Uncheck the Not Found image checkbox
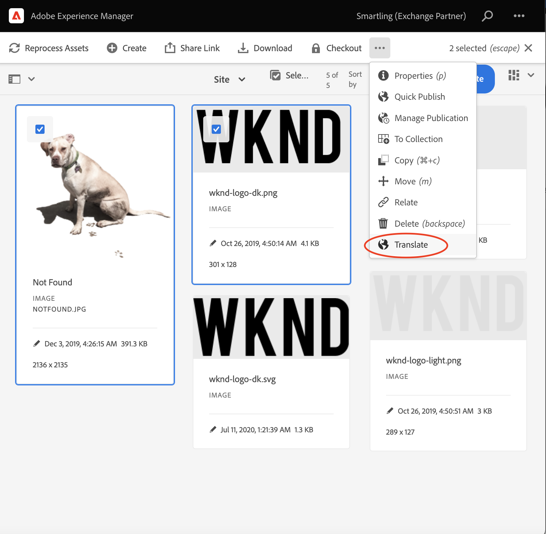The width and height of the screenshot is (546, 534). [x=40, y=129]
